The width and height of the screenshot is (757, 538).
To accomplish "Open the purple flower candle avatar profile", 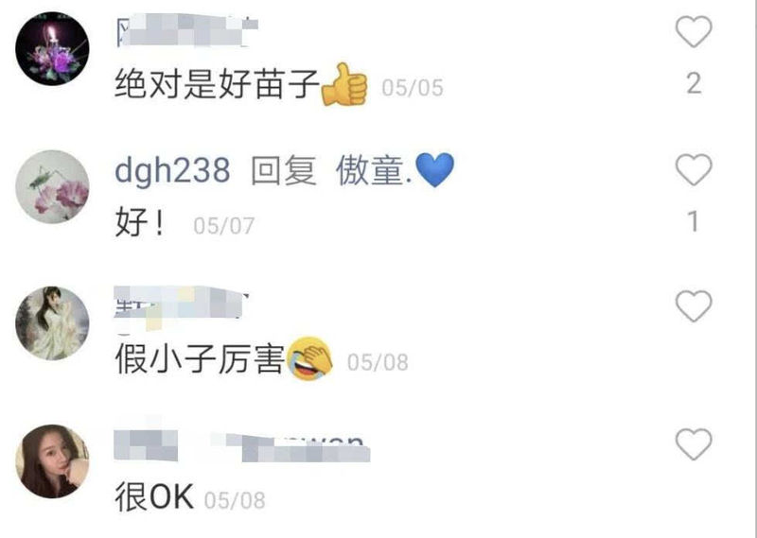I will (52, 49).
